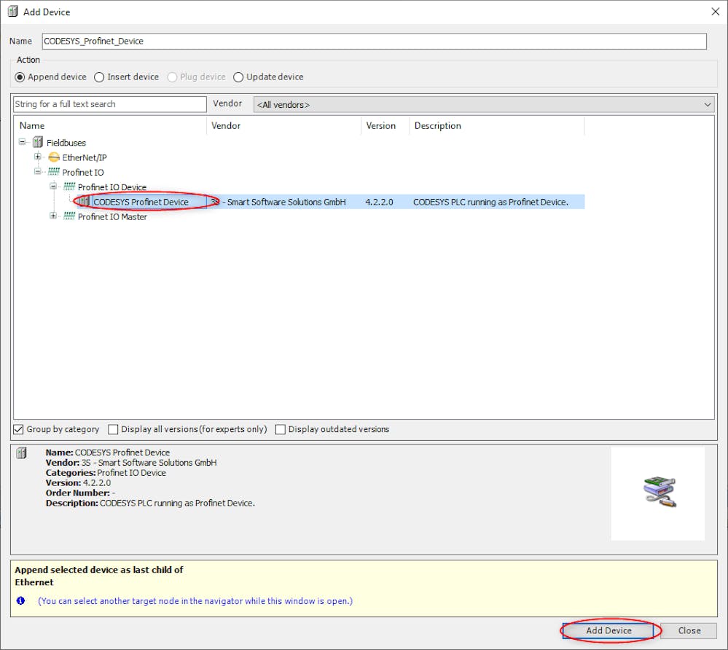The image size is (728, 650).
Task: Click the Profinet IO node icon
Action: click(53, 172)
